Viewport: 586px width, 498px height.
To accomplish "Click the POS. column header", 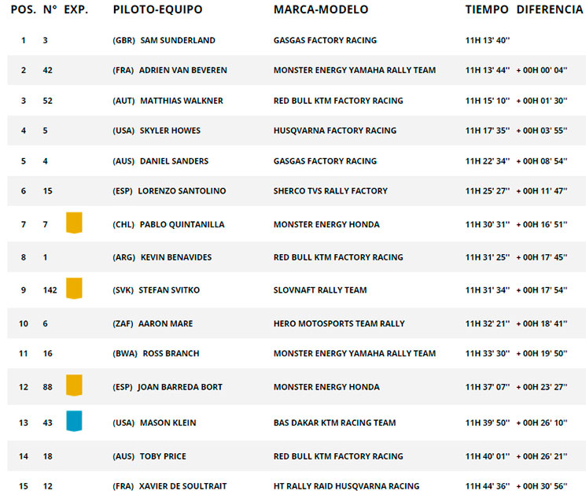I will [24, 9].
